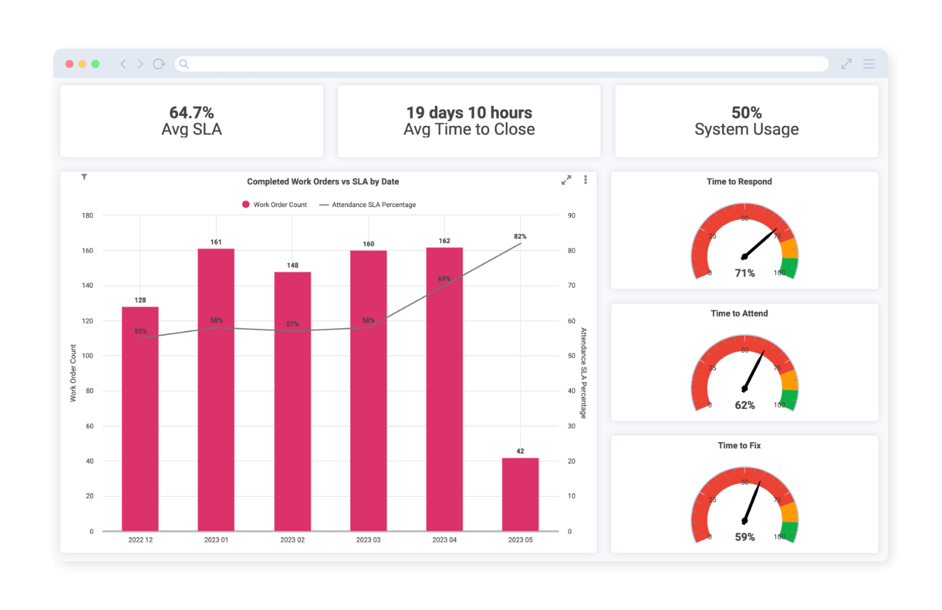
Task: Open the Avg Time to Close card
Action: (469, 121)
